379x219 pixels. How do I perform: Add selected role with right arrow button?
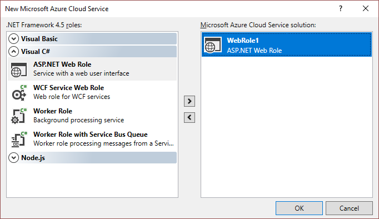tap(189, 101)
